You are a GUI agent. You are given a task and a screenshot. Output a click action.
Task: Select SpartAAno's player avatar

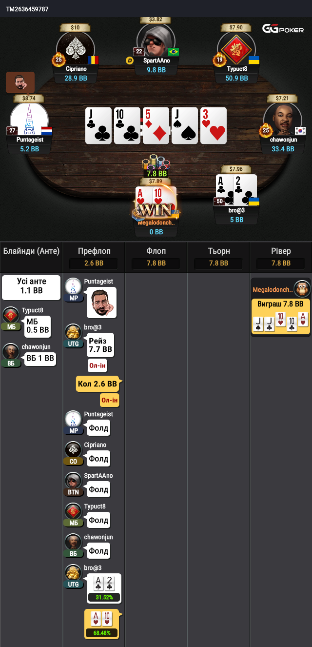(156, 41)
